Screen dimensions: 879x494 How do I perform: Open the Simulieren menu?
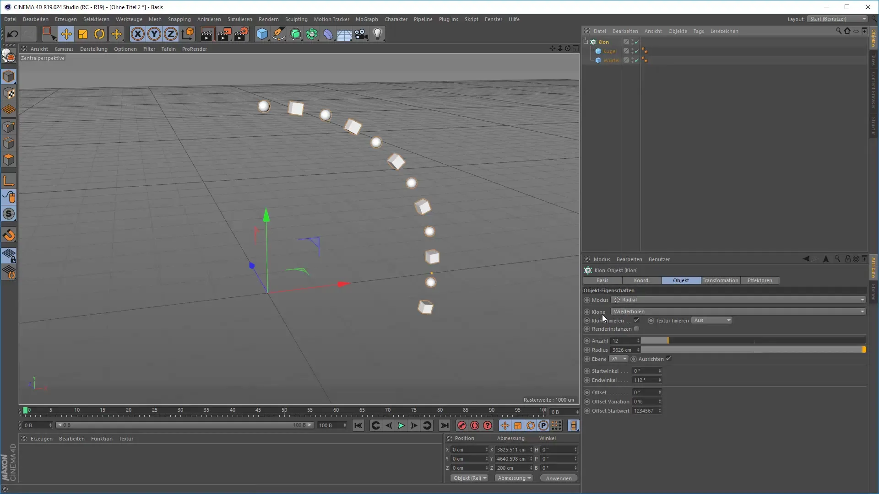(240, 19)
